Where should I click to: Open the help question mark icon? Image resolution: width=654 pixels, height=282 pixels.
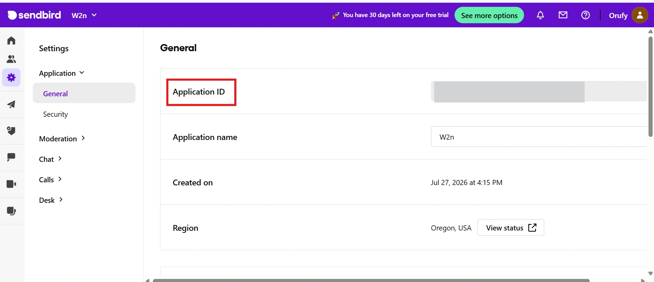pos(586,15)
